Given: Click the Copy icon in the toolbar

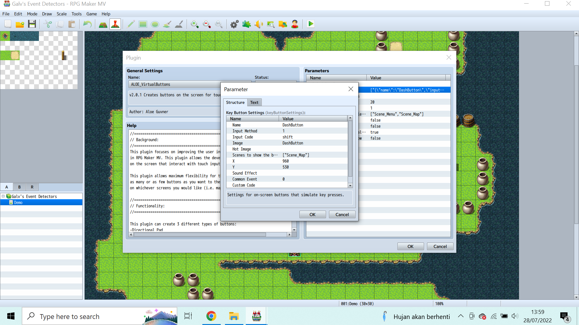Looking at the screenshot, I should (x=60, y=24).
